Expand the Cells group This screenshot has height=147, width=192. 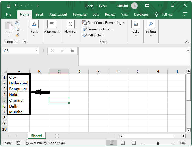[x=136, y=28]
